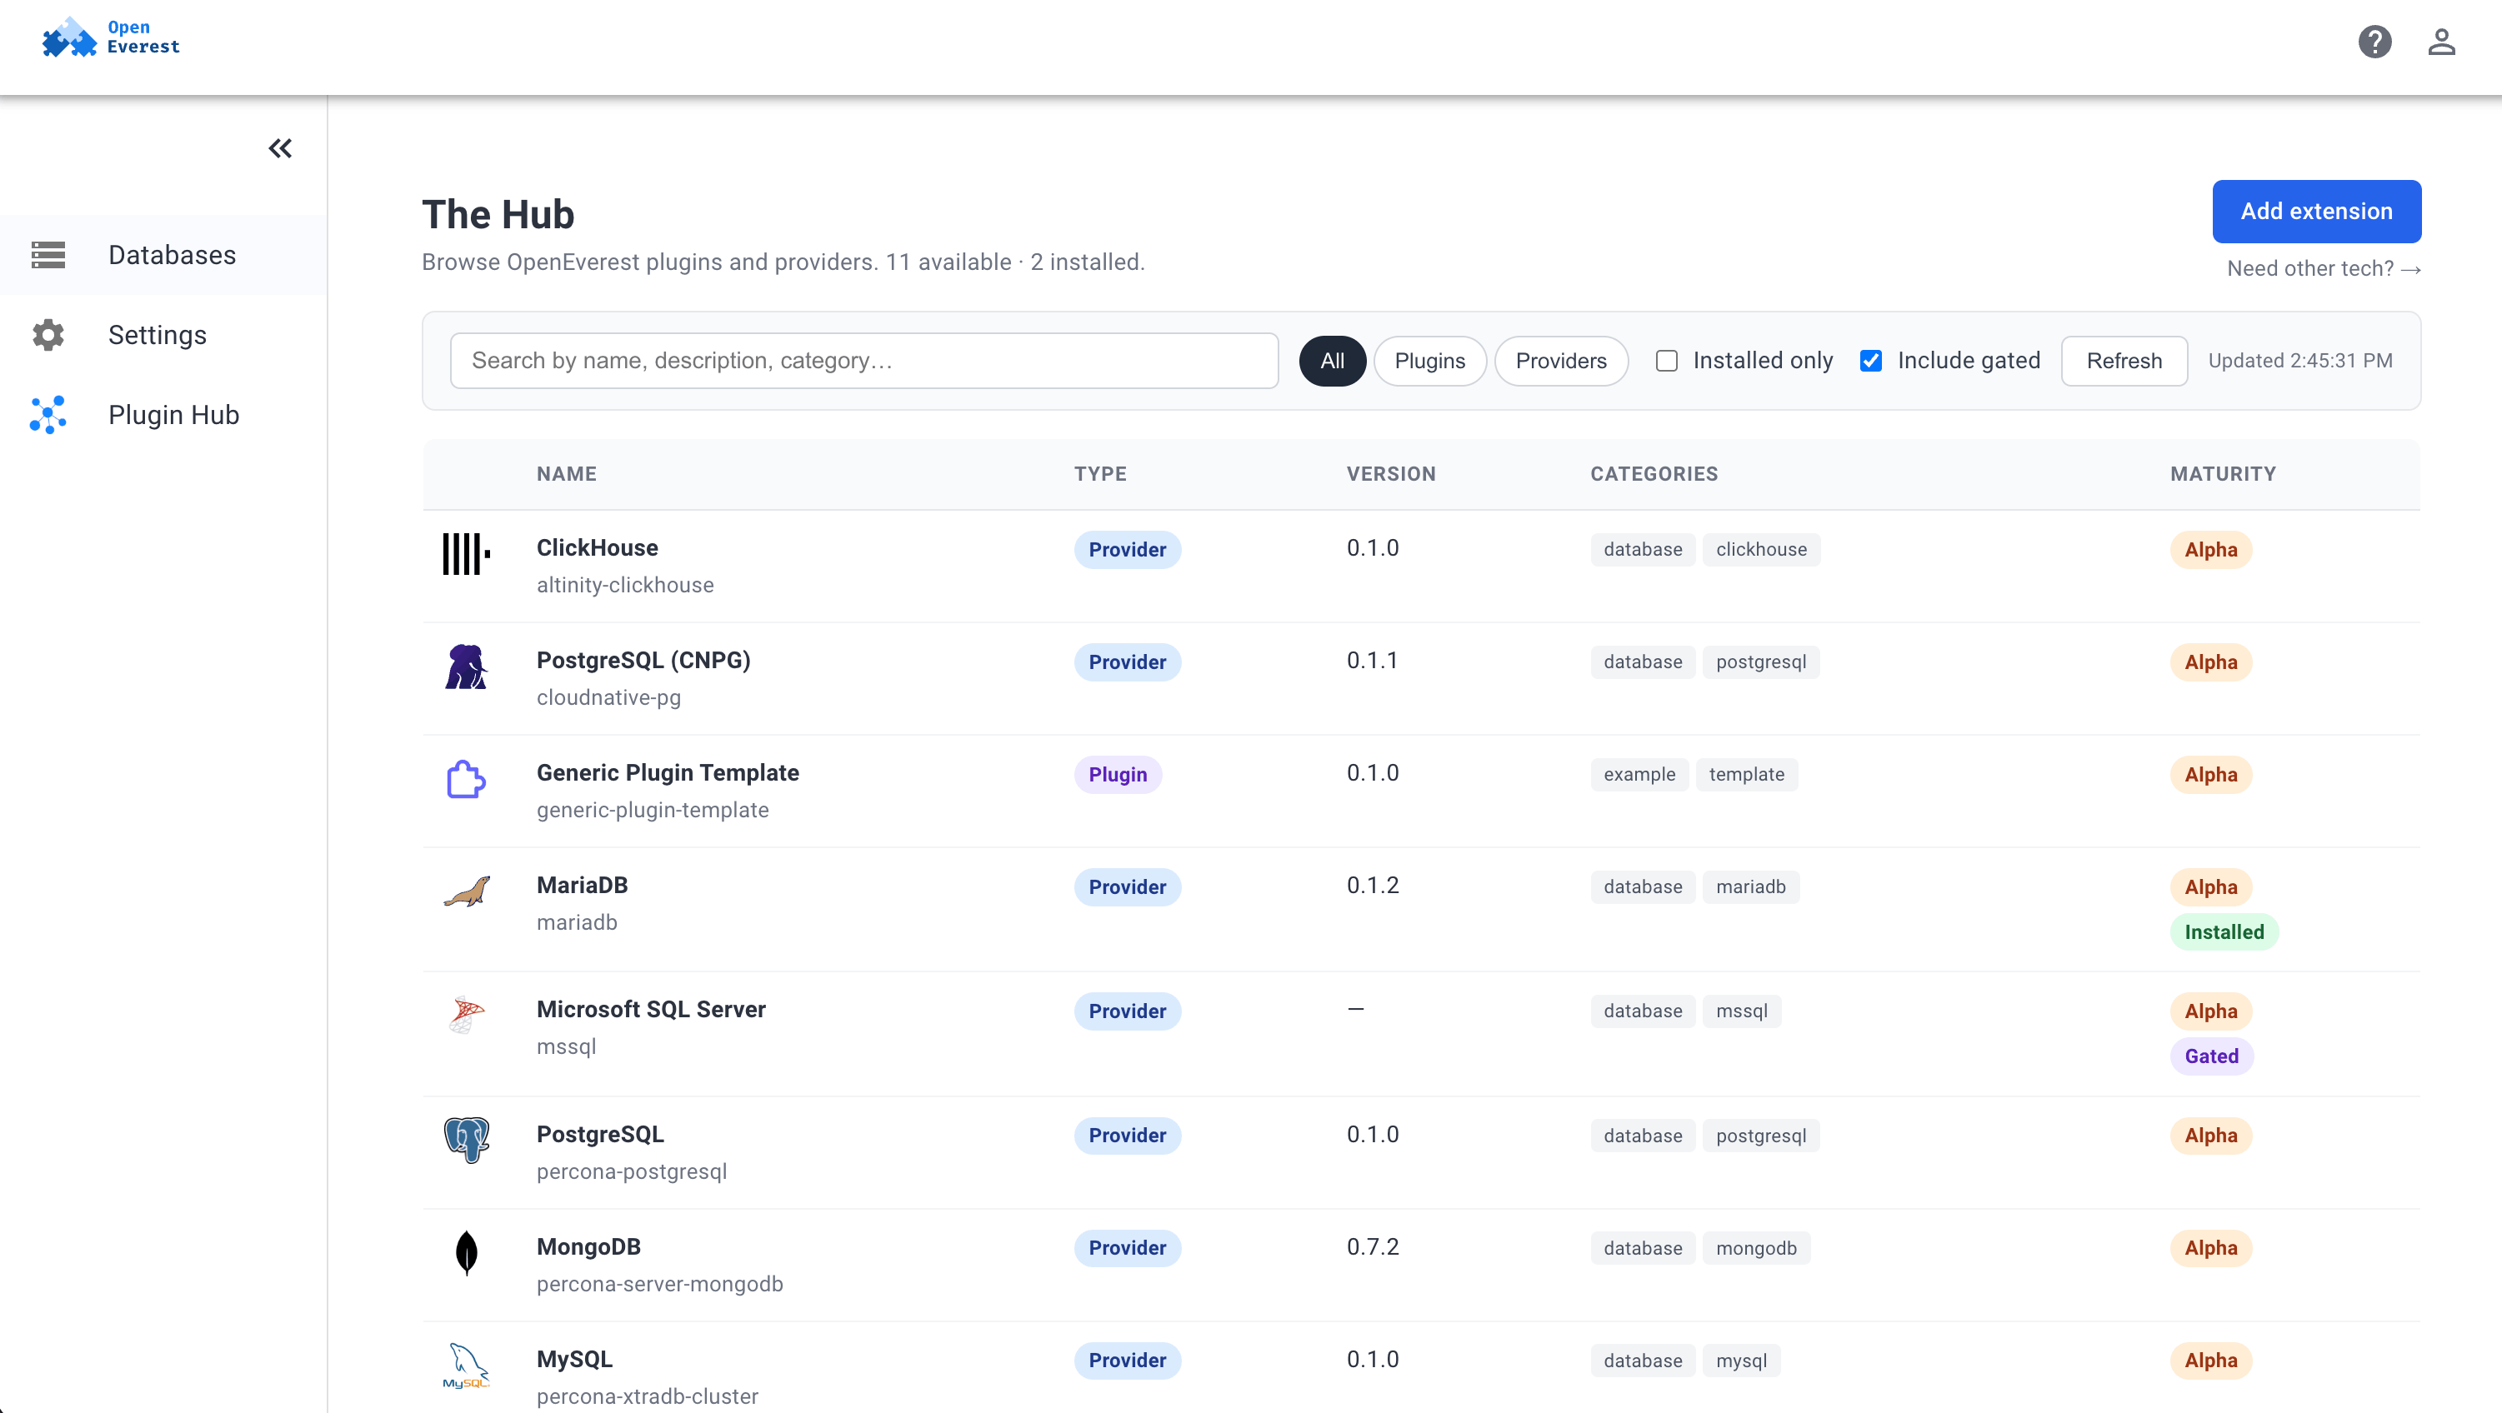
Task: Open the ClickHouse extension name
Action: click(x=597, y=547)
